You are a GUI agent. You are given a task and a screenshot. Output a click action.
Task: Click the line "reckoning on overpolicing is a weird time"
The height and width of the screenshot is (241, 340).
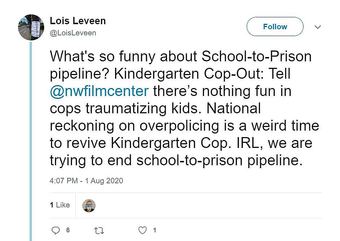[184, 126]
